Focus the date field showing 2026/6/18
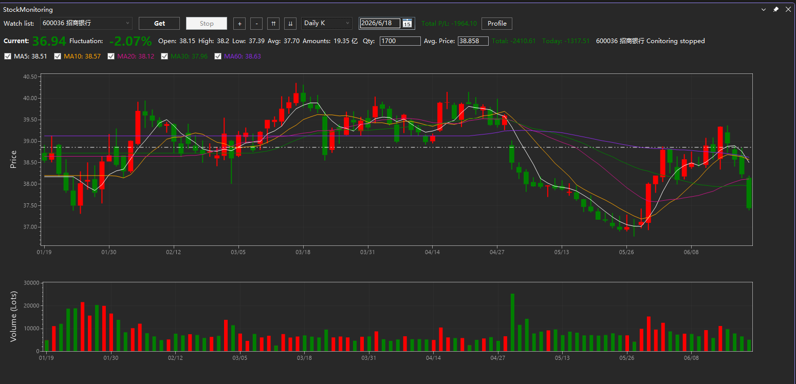Viewport: 796px width, 384px height. coord(380,23)
